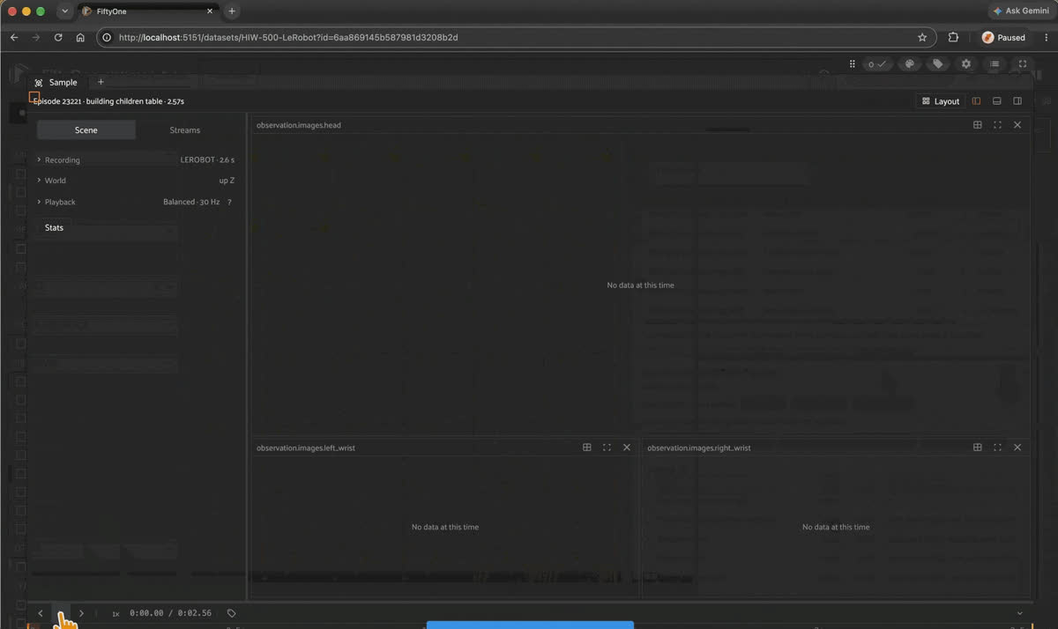Image resolution: width=1058 pixels, height=629 pixels.
Task: Close the observation.images.right_wrist panel
Action: coord(1017,448)
